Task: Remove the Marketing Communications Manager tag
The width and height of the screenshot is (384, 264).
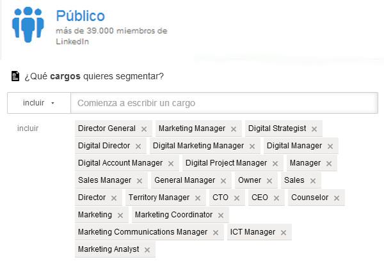Action: click(216, 233)
